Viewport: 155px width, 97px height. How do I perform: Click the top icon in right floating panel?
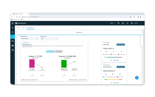pyautogui.click(x=142, y=38)
